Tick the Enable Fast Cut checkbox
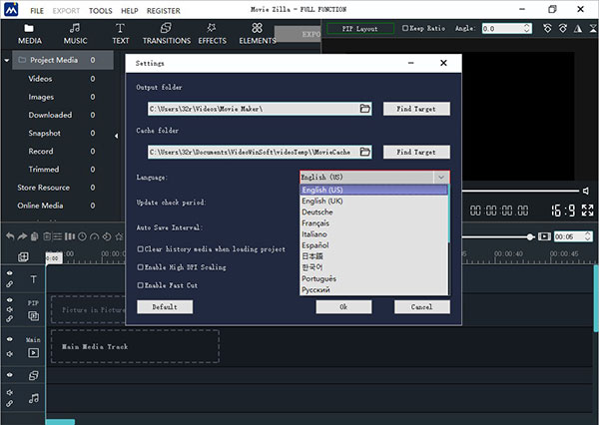This screenshot has width=599, height=425. point(140,285)
